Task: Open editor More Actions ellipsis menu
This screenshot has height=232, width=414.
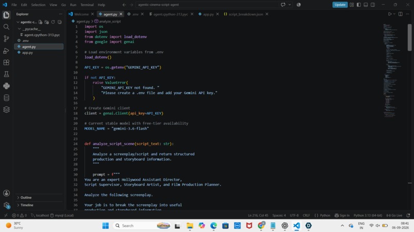Action: 408,14
